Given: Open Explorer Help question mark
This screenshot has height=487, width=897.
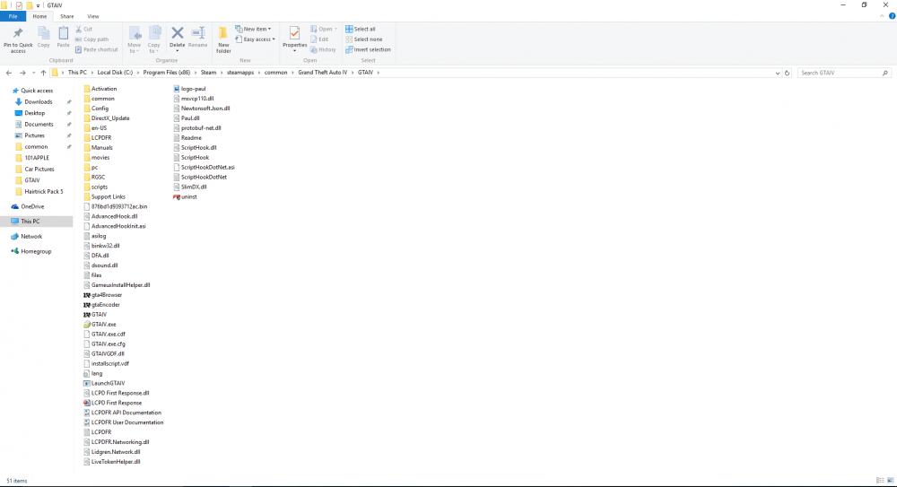Looking at the screenshot, I should (892, 16).
